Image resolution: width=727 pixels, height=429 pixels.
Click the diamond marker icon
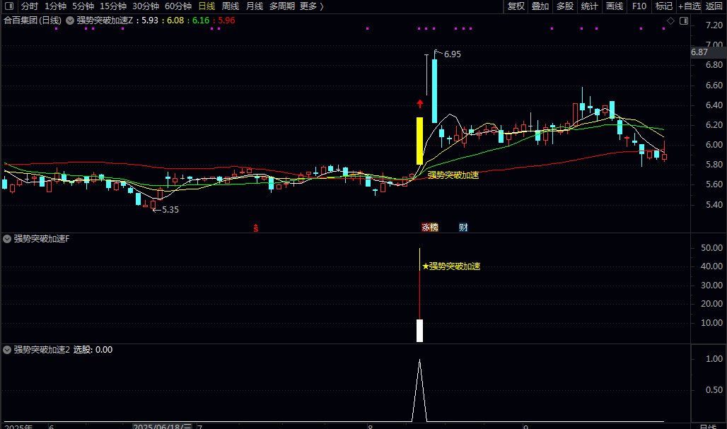tap(670, 20)
